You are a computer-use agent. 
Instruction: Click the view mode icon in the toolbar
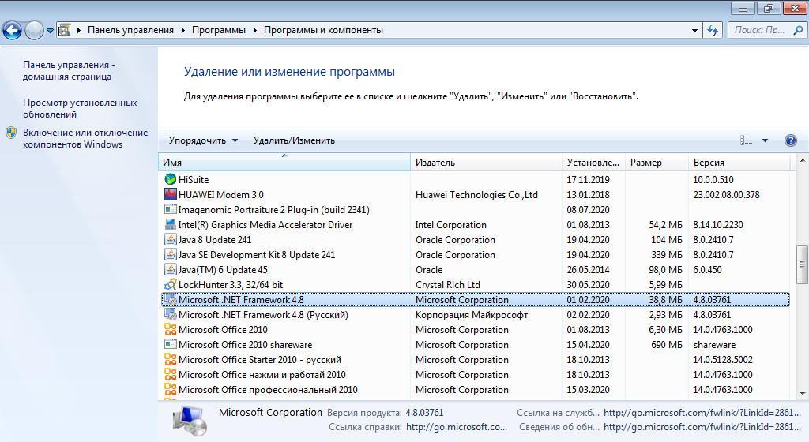click(746, 140)
